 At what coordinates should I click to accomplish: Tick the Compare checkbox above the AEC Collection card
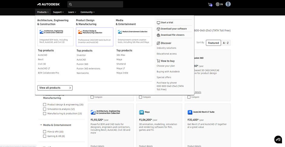pos(92,97)
